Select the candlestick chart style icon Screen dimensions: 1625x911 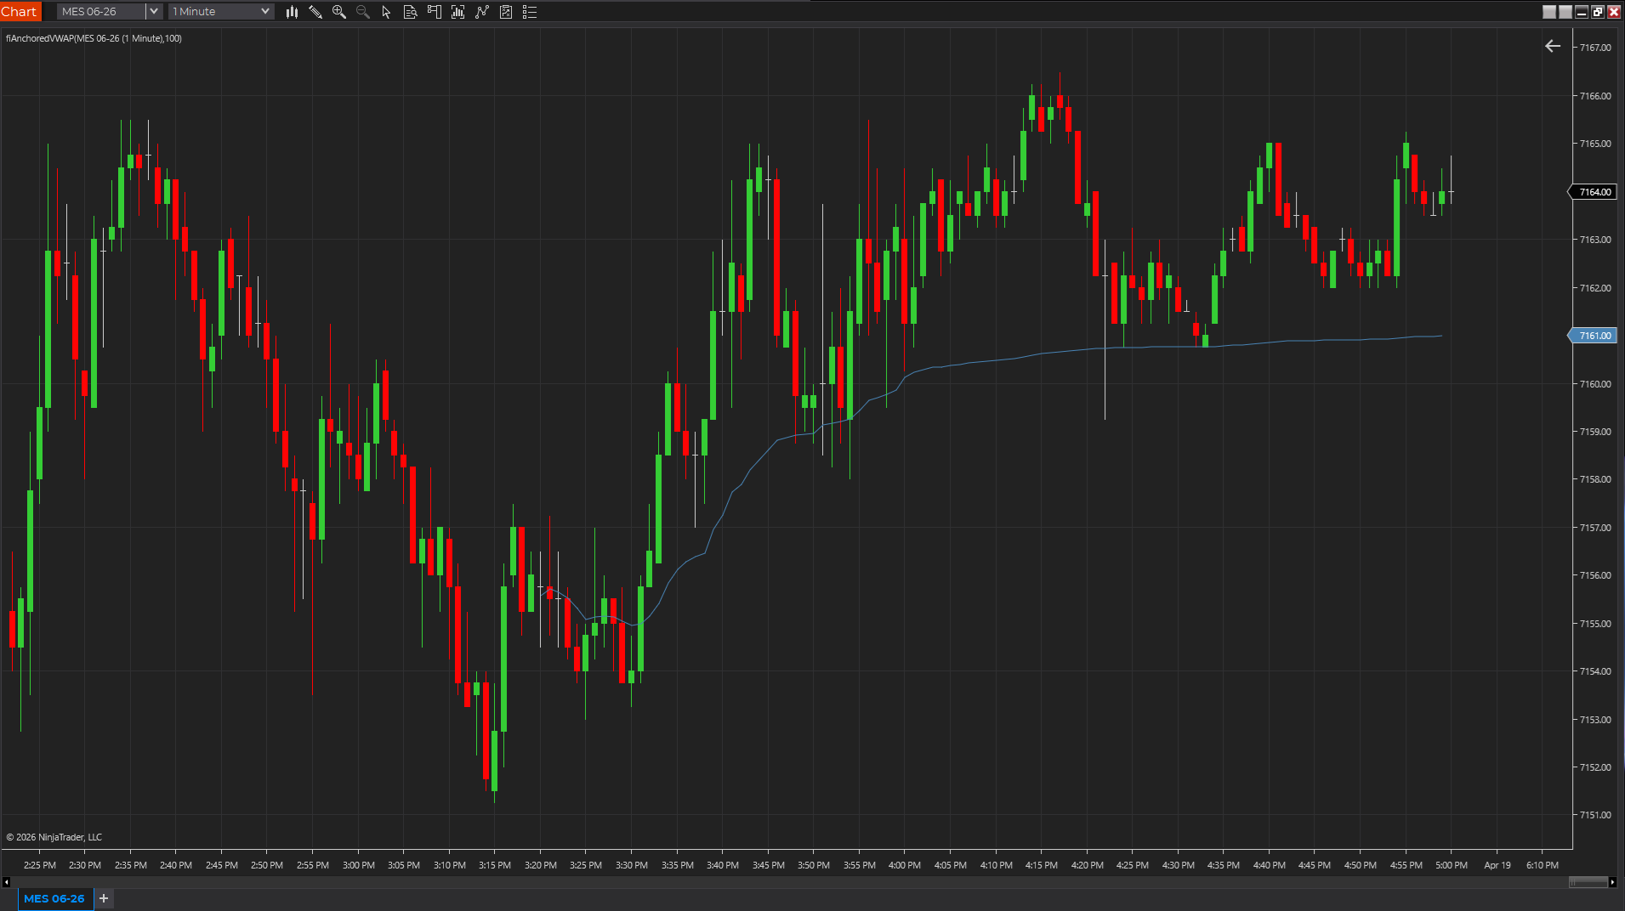click(x=292, y=12)
